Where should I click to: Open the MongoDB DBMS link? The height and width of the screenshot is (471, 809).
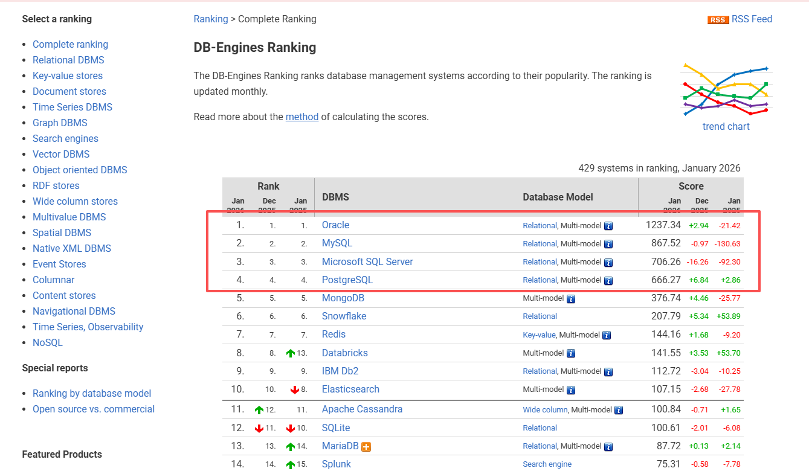tap(343, 298)
